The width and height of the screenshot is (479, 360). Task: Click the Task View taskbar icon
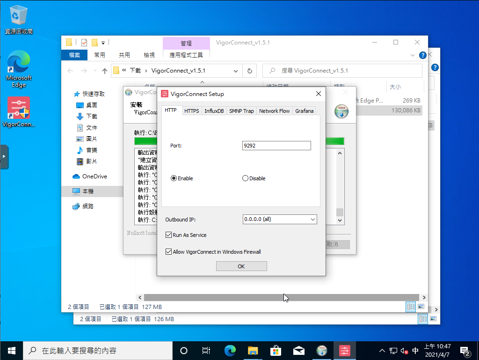[206, 350]
